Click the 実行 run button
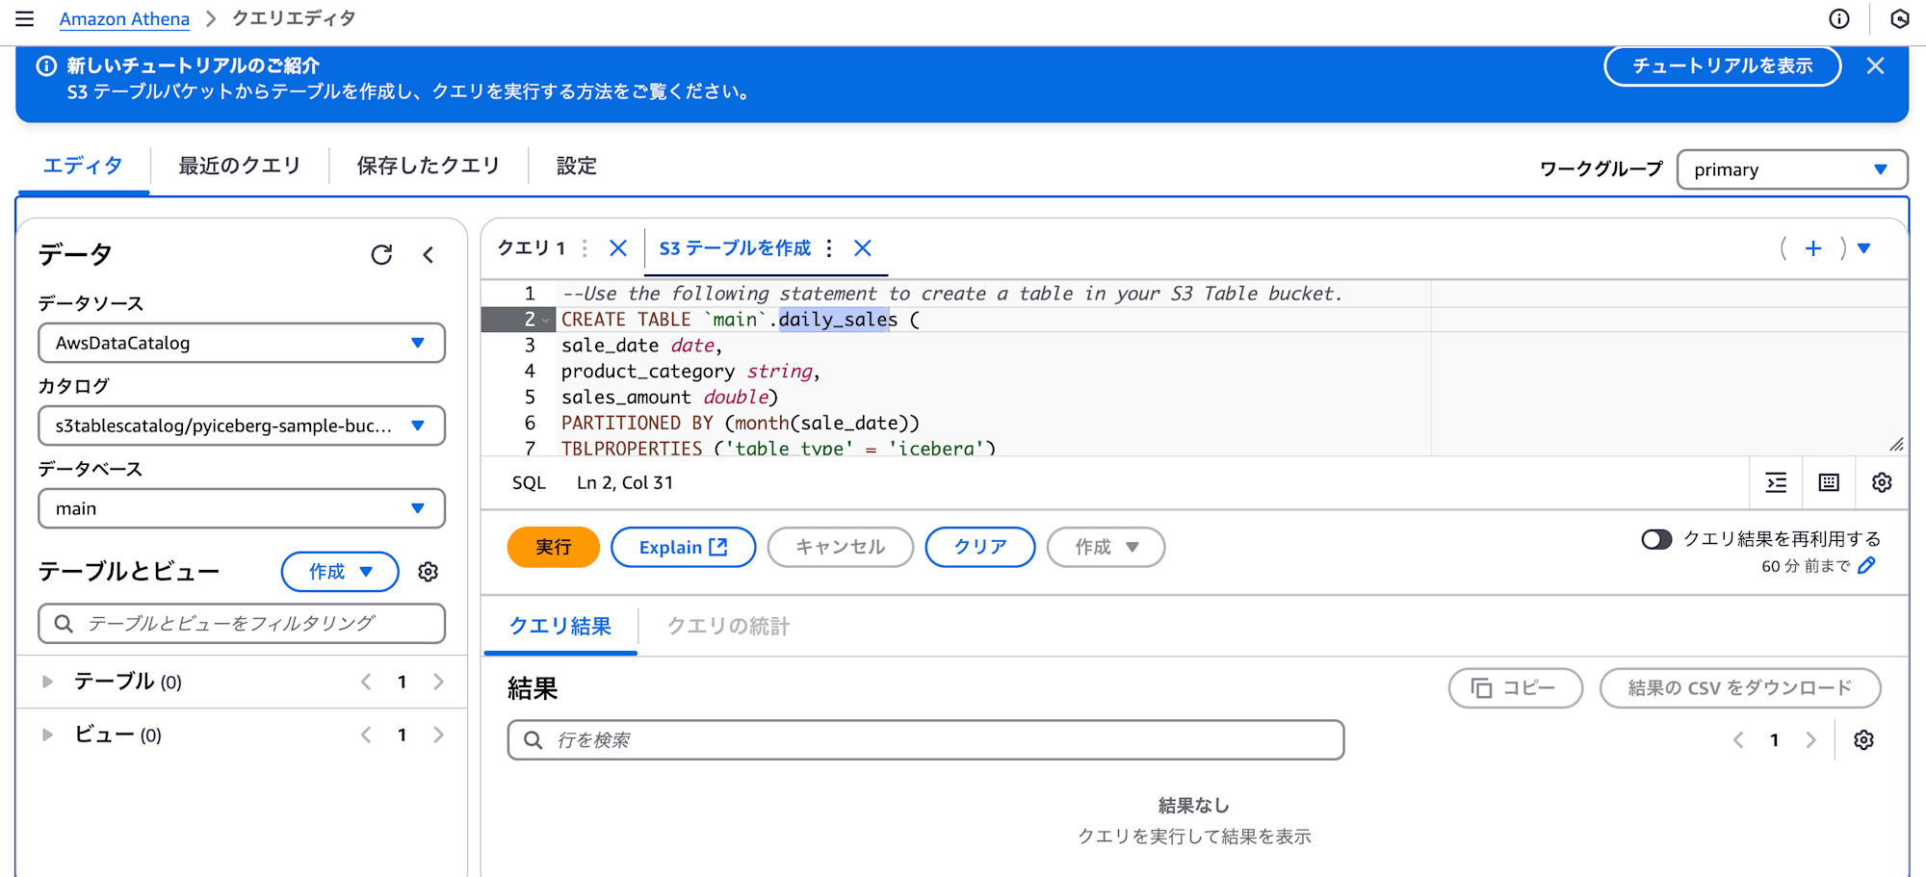The height and width of the screenshot is (877, 1926). 554,547
